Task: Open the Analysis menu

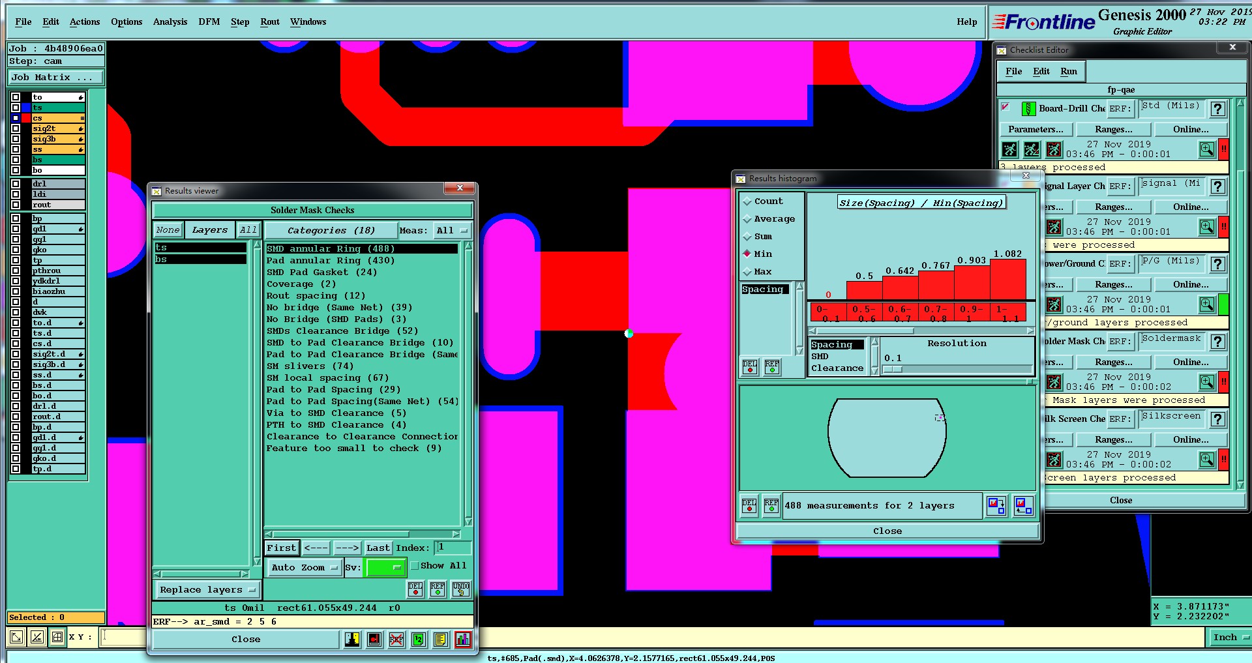Action: (x=170, y=22)
